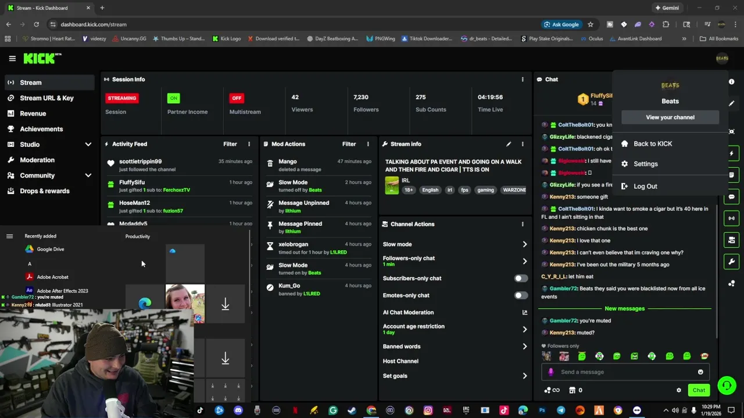
Task: Open the Beats profile avatar in header
Action: click(x=722, y=58)
